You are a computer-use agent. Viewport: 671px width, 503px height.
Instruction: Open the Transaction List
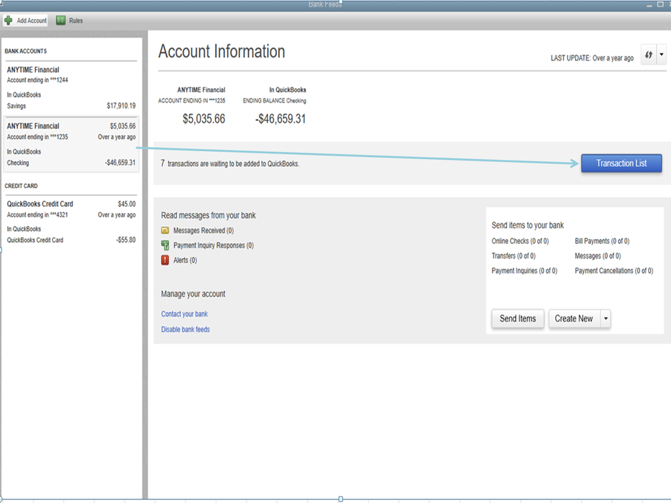pyautogui.click(x=621, y=163)
